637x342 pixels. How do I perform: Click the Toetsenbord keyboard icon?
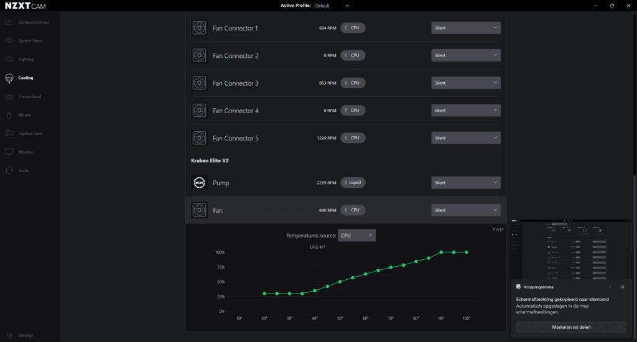tap(9, 96)
